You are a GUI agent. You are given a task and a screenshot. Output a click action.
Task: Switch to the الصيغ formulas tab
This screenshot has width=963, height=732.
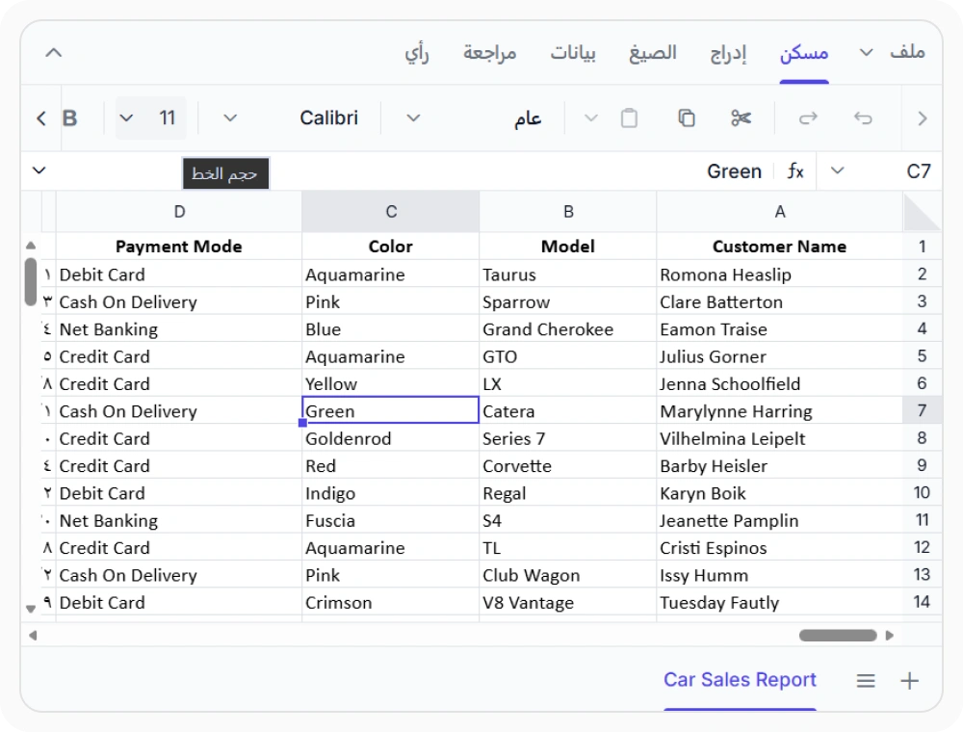tap(652, 53)
